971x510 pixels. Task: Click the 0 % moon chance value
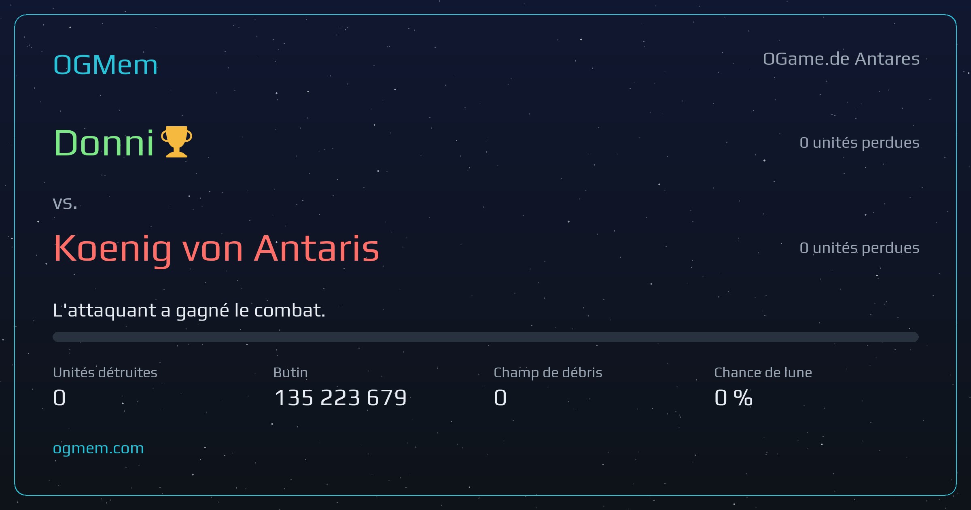click(734, 397)
